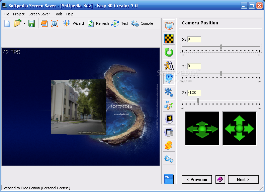Image resolution: width=265 pixels, height=192 pixels.
Task: Select the 3D cube sidebar icon
Action: click(x=169, y=25)
